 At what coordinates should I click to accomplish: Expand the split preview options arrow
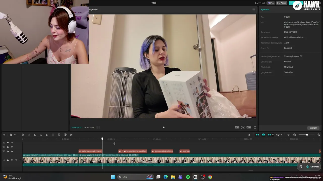(x=281, y=135)
